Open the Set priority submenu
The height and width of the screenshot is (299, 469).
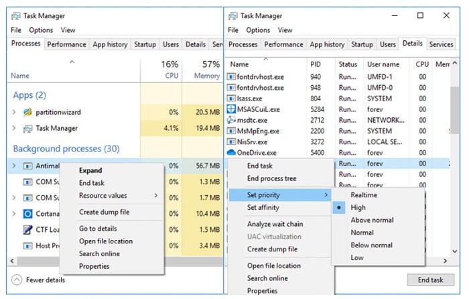click(x=280, y=195)
